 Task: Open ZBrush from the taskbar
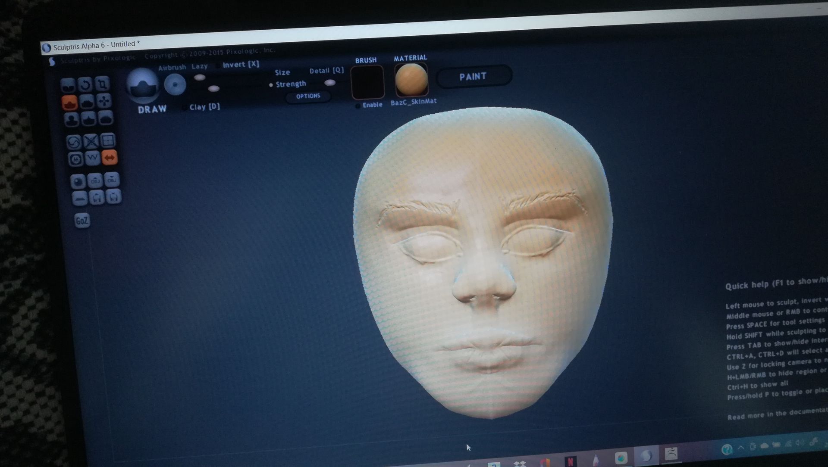(671, 453)
